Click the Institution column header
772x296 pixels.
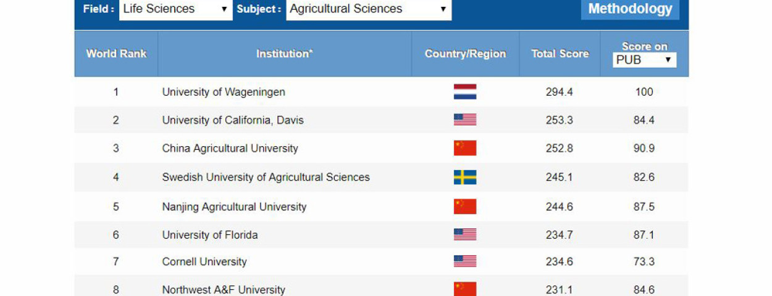(x=285, y=54)
